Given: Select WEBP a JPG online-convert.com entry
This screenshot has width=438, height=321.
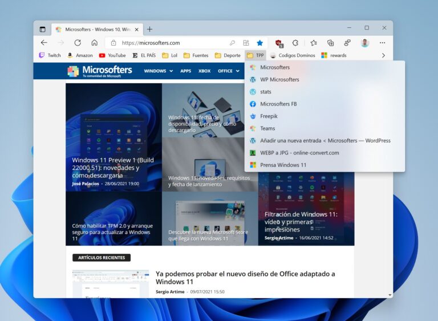Looking at the screenshot, I should [x=325, y=153].
